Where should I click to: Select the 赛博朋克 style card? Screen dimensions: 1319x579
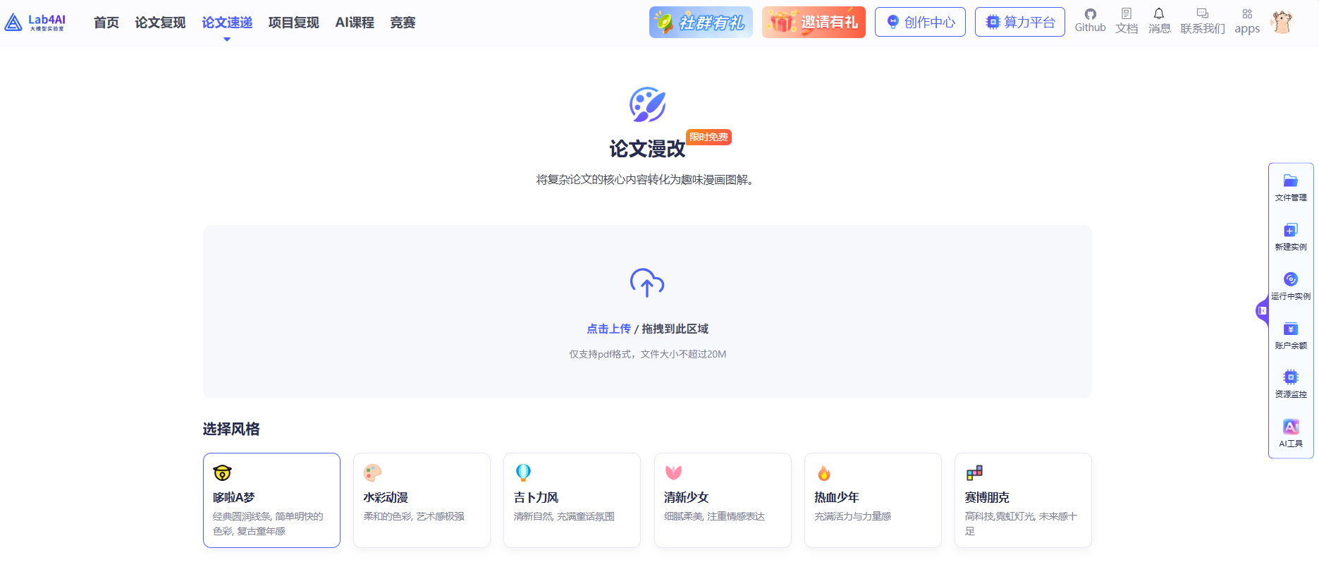point(1023,500)
